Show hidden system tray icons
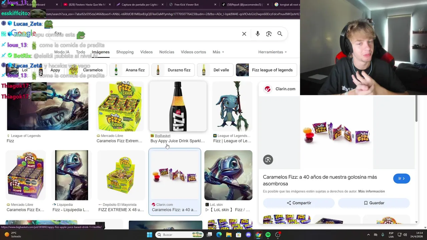This screenshot has width=427, height=240. (x=368, y=235)
